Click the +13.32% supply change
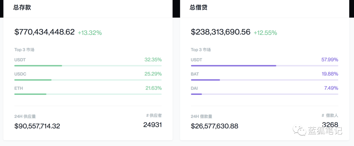354x146 pixels. 90,33
